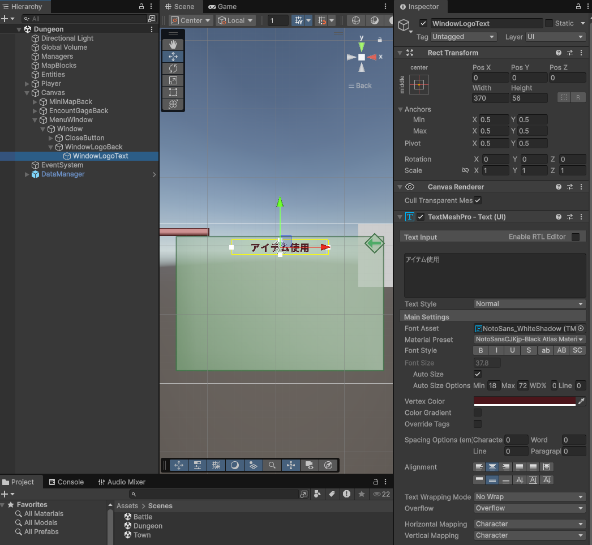Enable the Color Gradient checkbox
The image size is (592, 545).
click(x=478, y=413)
